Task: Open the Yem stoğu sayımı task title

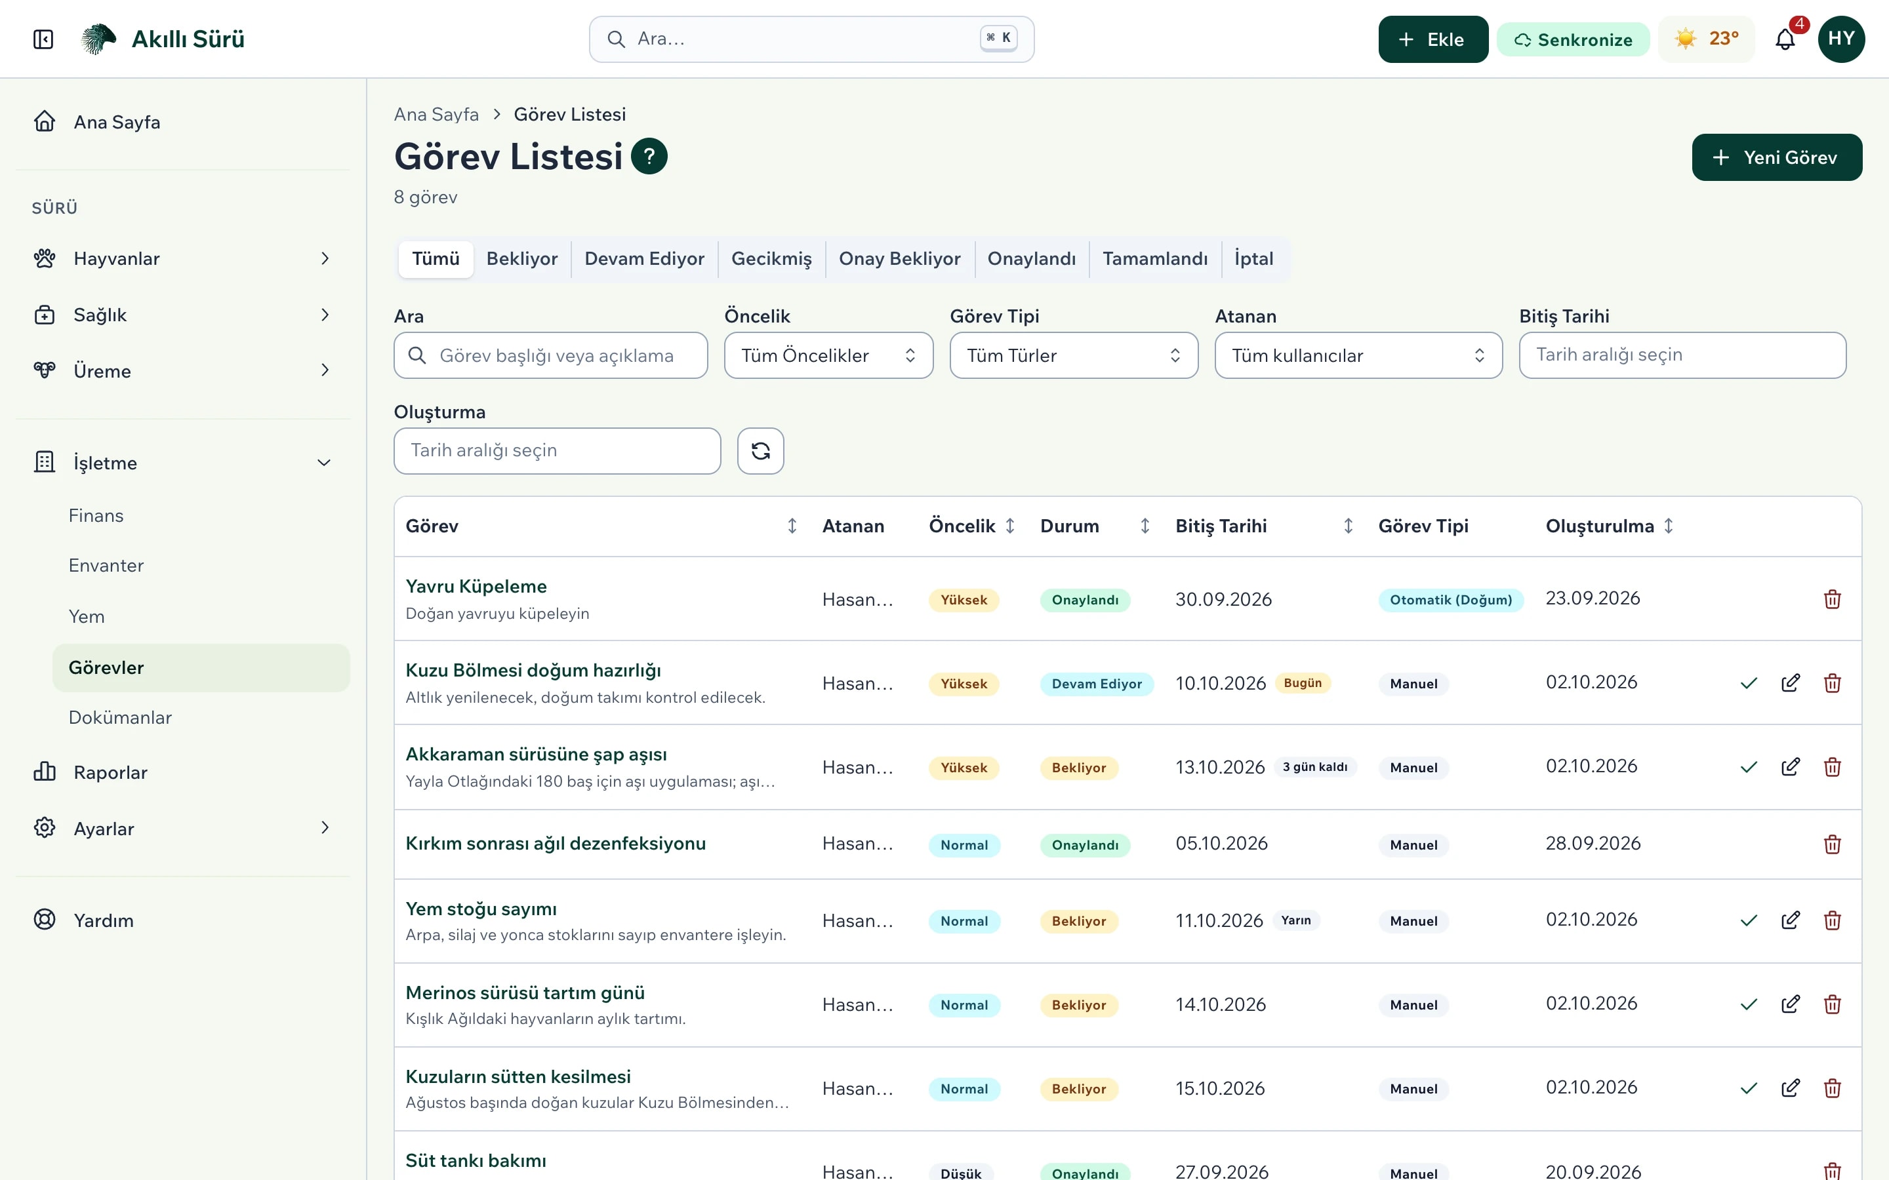Action: (x=481, y=909)
